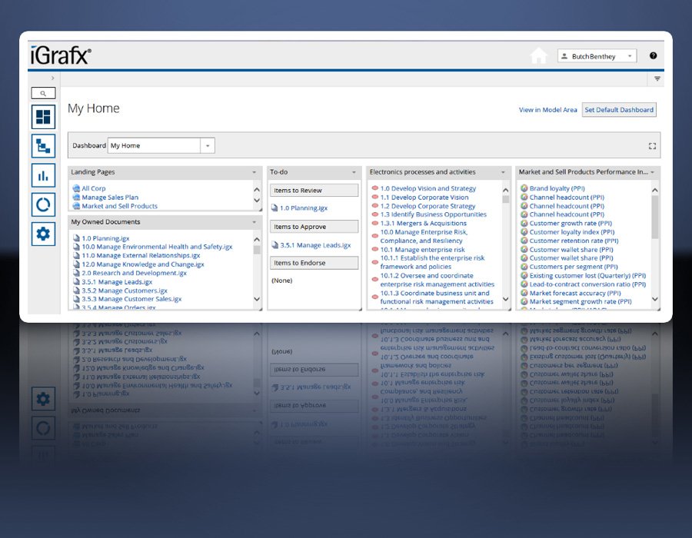Open 12.0 Manage Knowledge and Change.igx
Image resolution: width=692 pixels, height=538 pixels.
click(143, 264)
